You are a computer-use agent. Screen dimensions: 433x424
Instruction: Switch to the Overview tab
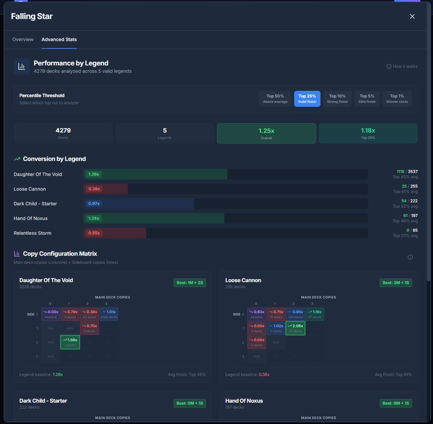(x=23, y=39)
